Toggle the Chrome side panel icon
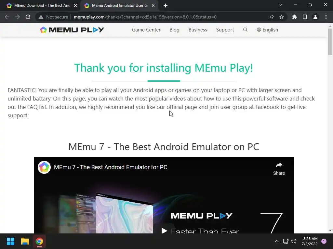 point(305,17)
